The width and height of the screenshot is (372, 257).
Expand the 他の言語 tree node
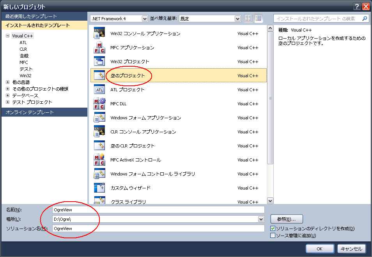(7, 82)
